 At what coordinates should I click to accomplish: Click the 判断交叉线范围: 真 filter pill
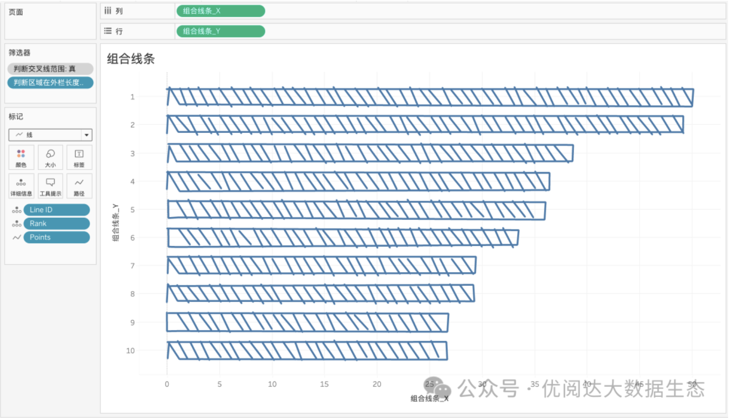click(x=50, y=69)
